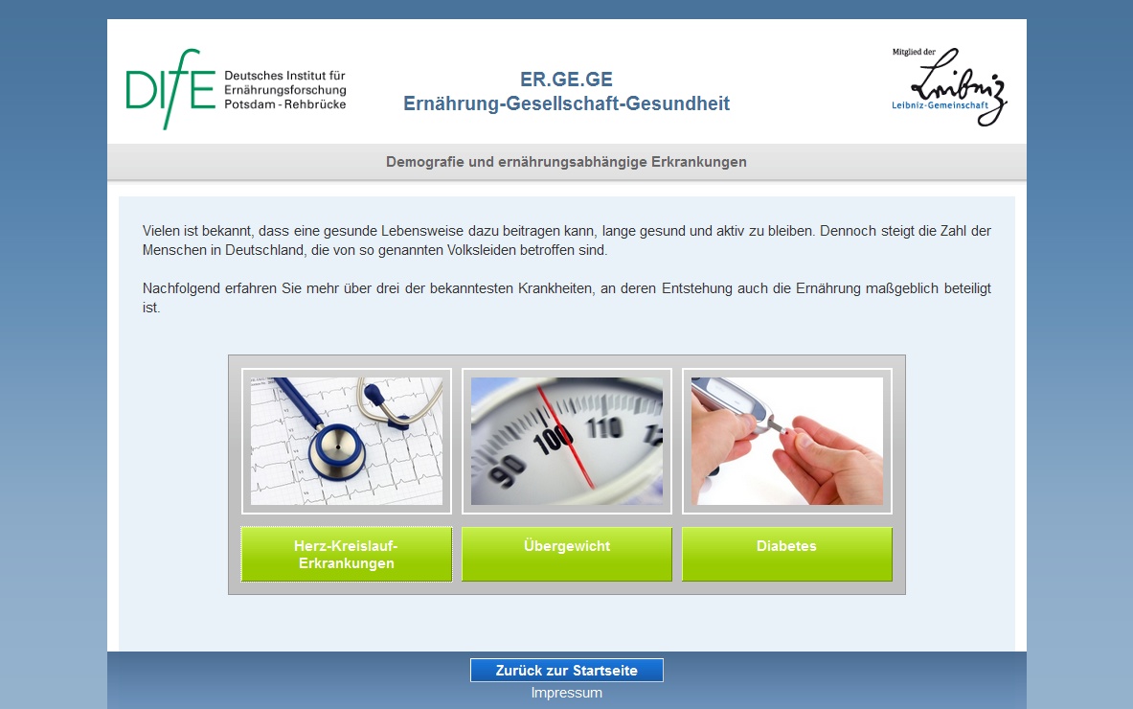
Task: Click the Leibniz-Gemeinschaft logo
Action: point(949,87)
